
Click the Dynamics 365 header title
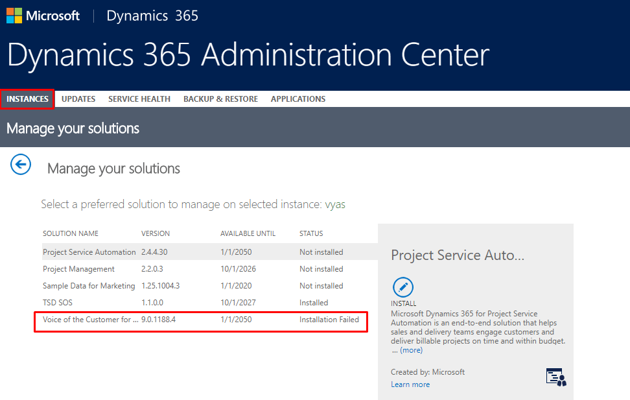[152, 16]
